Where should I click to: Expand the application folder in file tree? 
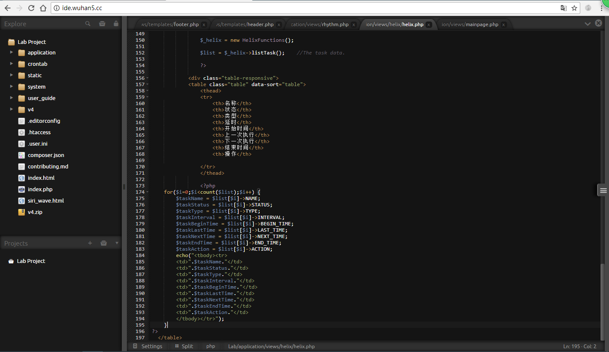(11, 52)
